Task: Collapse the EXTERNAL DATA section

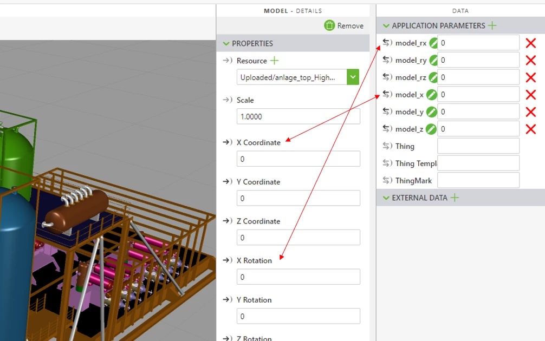Action: pos(386,198)
